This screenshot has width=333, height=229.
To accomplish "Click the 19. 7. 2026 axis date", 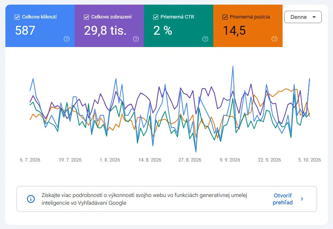I will point(70,160).
